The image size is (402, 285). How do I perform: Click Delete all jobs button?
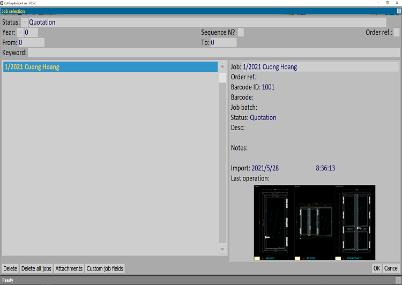[36, 268]
